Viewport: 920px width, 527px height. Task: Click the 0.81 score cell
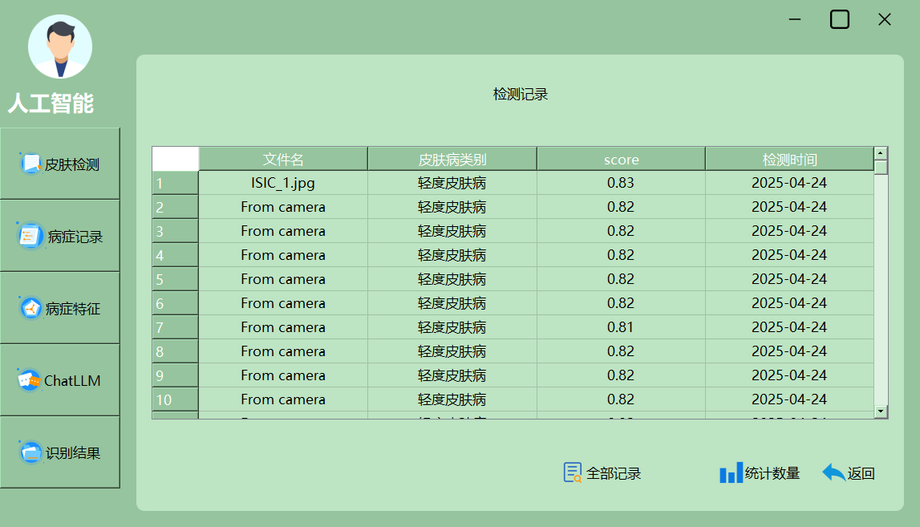(x=621, y=327)
